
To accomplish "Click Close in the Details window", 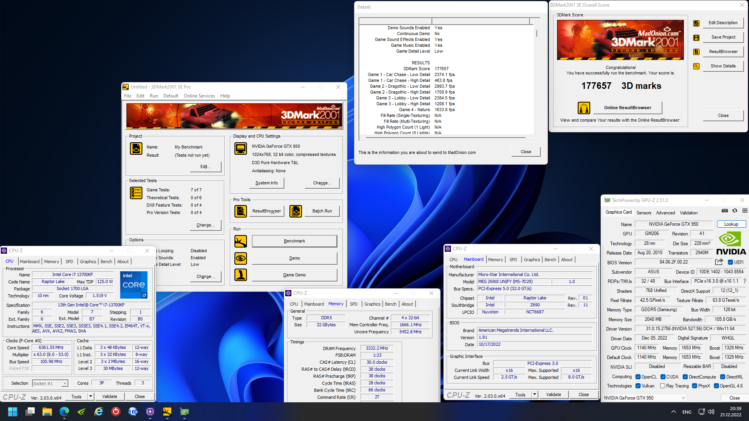I will (526, 152).
